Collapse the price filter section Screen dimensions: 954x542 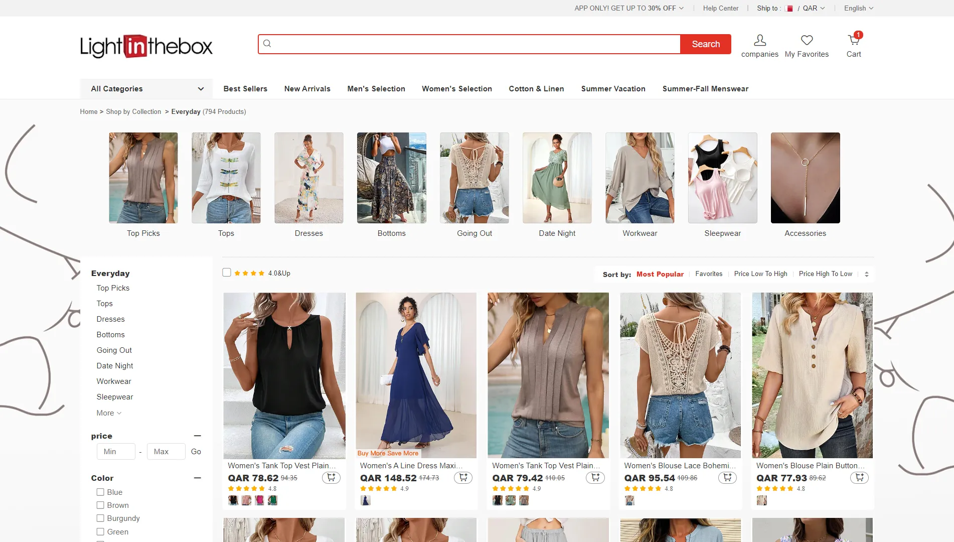(198, 436)
